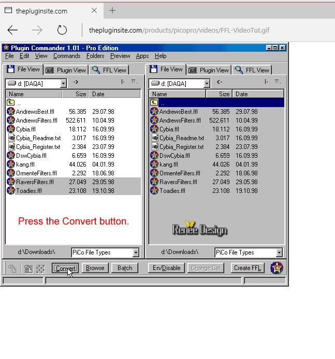
Task: Sort left panel by Size column header
Action: point(76,94)
